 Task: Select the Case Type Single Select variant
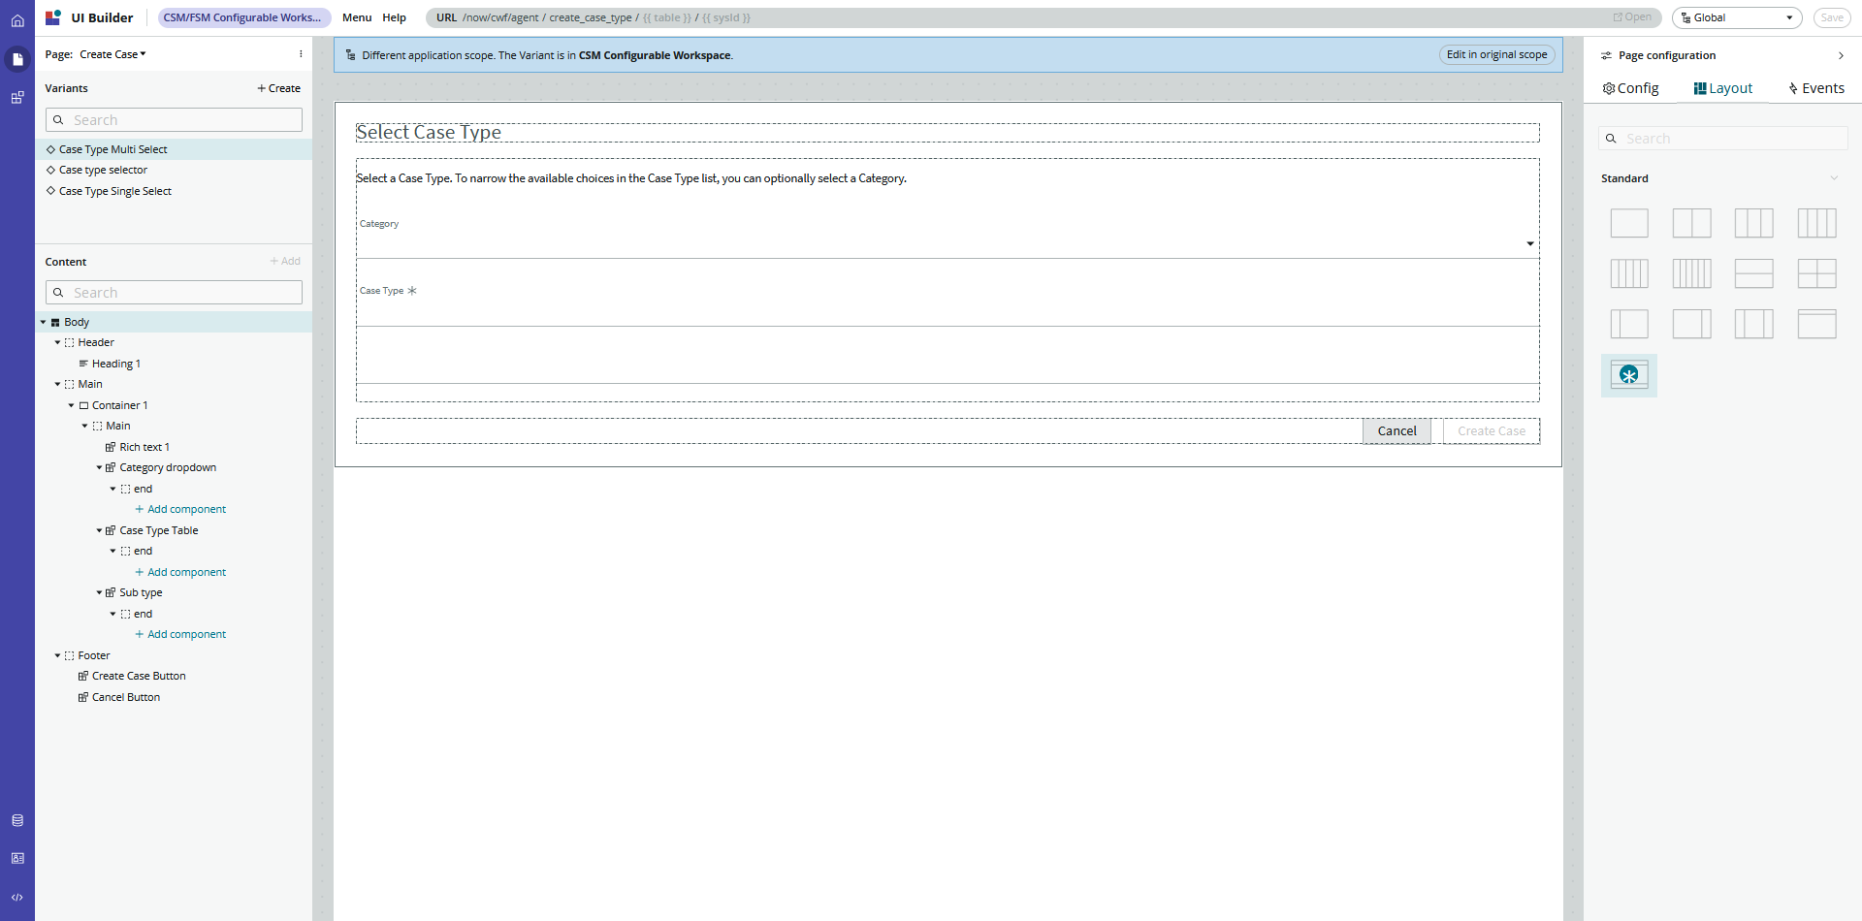(x=115, y=191)
